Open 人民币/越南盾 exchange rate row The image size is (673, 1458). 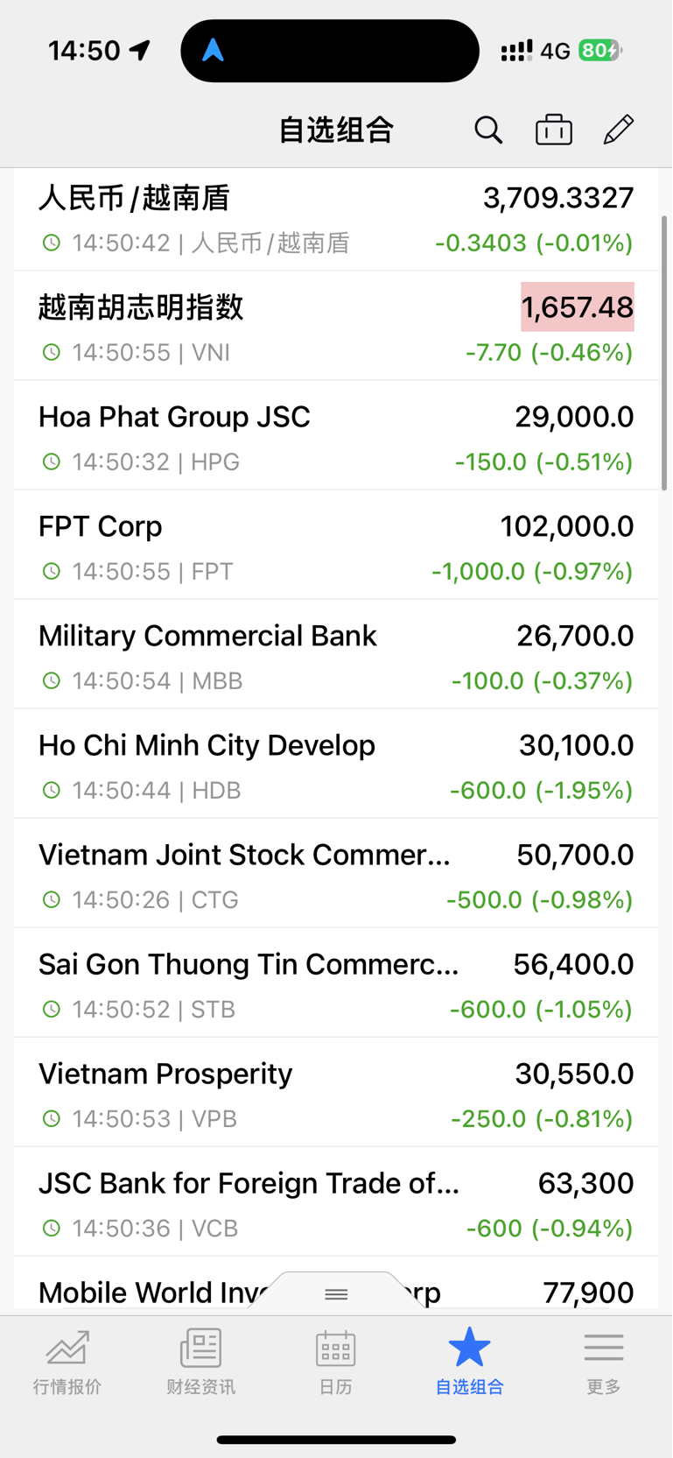pos(336,220)
